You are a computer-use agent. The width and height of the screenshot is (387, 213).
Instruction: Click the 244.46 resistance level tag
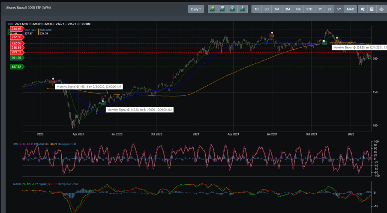(16, 29)
